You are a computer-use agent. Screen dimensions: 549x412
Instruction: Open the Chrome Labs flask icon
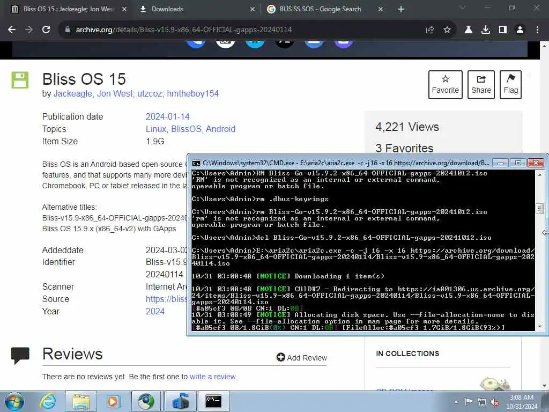click(469, 30)
